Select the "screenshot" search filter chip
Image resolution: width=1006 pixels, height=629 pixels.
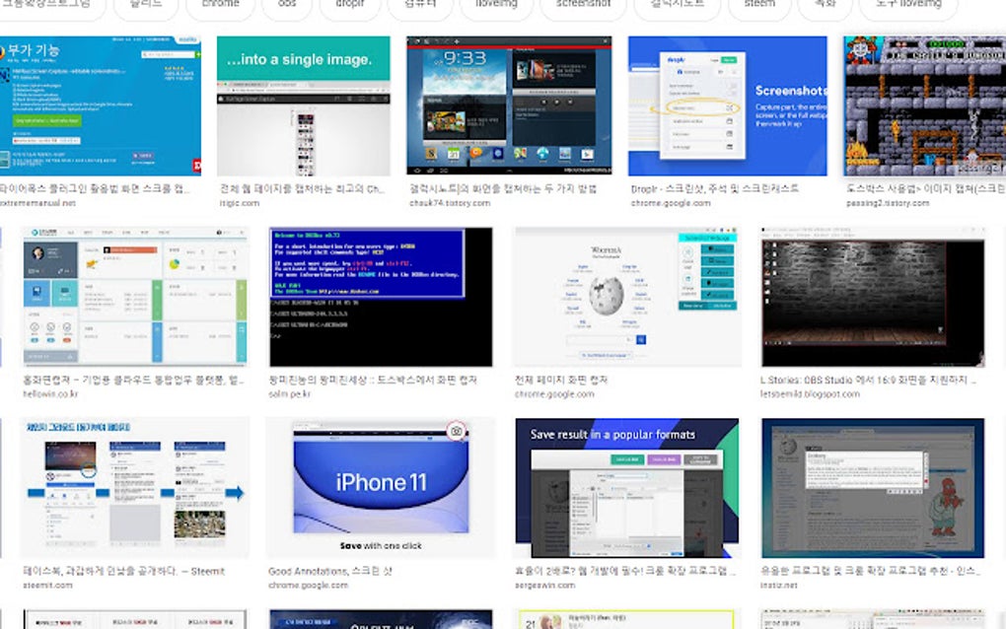(582, 4)
